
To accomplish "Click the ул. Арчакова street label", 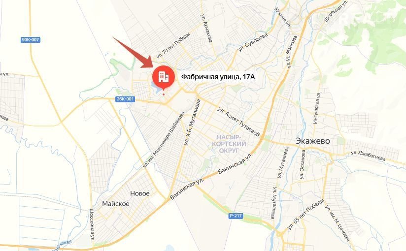I will [206, 28].
